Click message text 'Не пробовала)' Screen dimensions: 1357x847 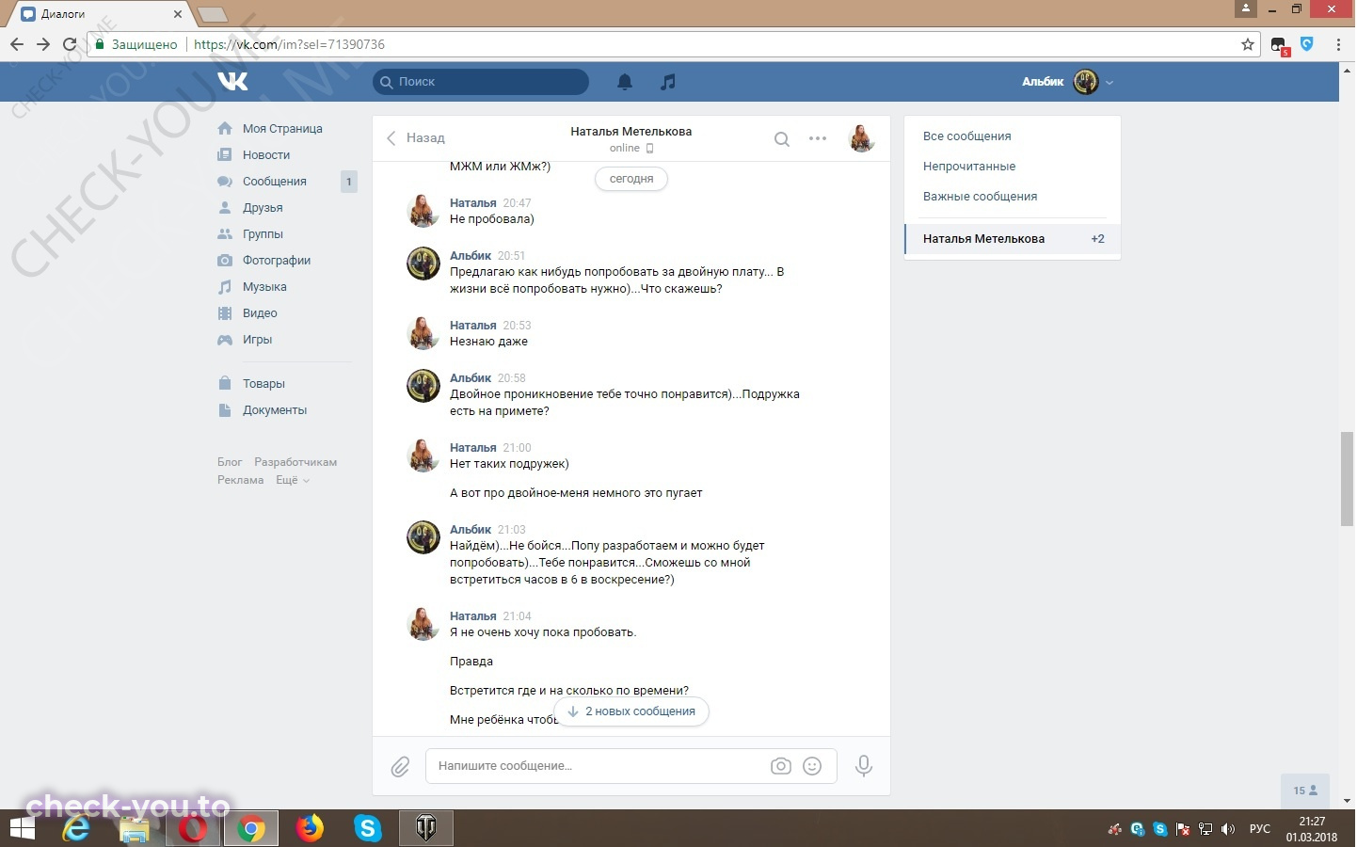pos(492,219)
